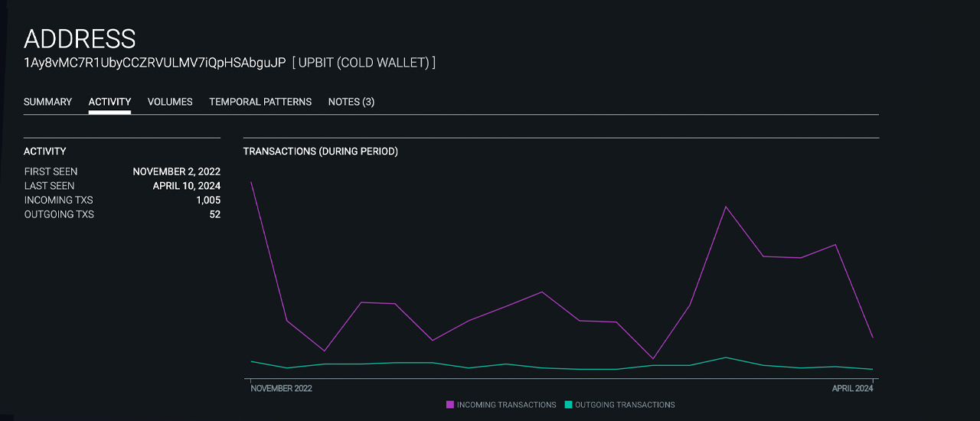This screenshot has height=421, width=980.
Task: Switch to the Volumes tab
Action: (x=170, y=102)
